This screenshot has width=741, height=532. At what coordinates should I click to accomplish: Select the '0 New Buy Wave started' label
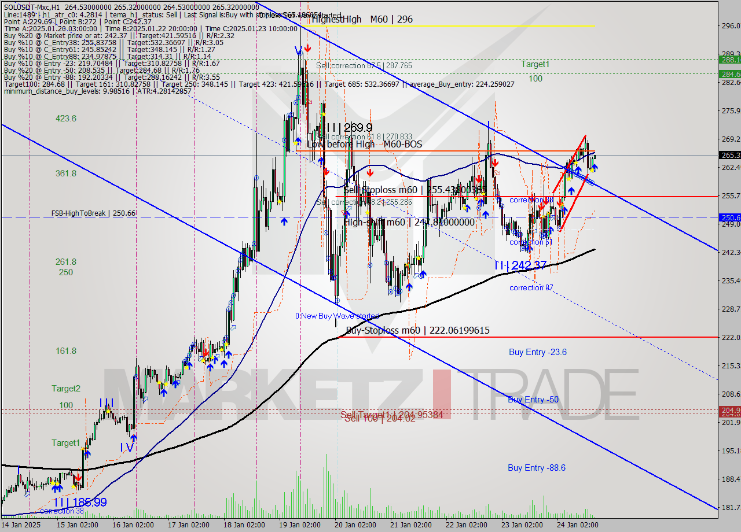(337, 316)
